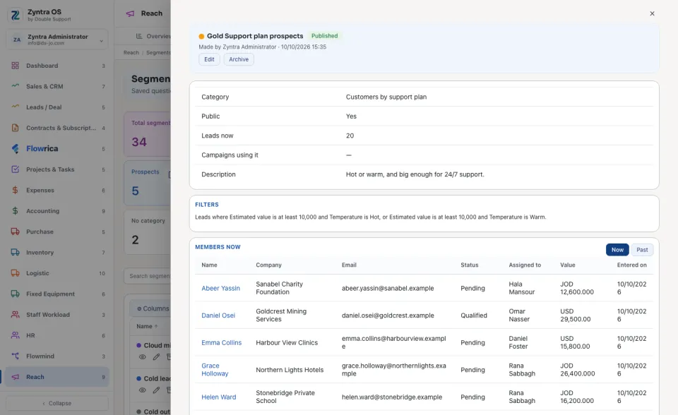Select the Prospects category card
The width and height of the screenshot is (678, 415).
click(148, 184)
